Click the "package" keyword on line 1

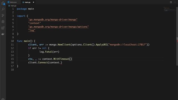click(22, 9)
